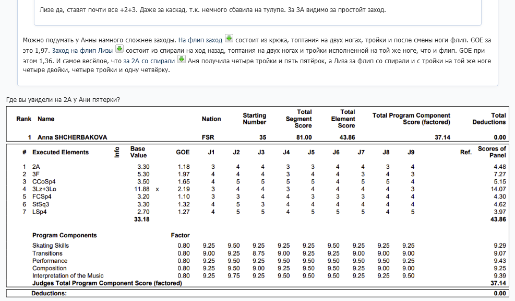Select the 3Lz+3Lo element row

coord(43,189)
